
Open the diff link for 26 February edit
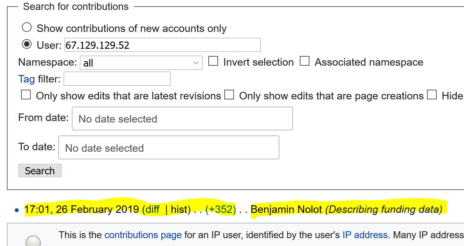tap(152, 209)
